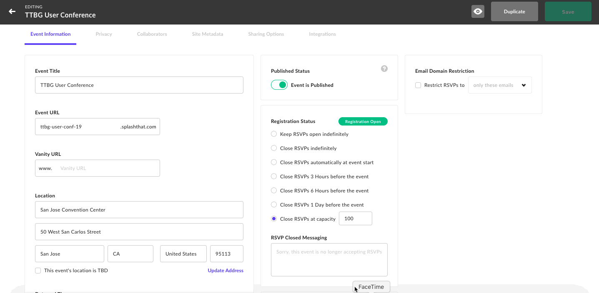This screenshot has height=293, width=599.
Task: Click the .splashthat.com domain suffix text
Action: coord(138,127)
